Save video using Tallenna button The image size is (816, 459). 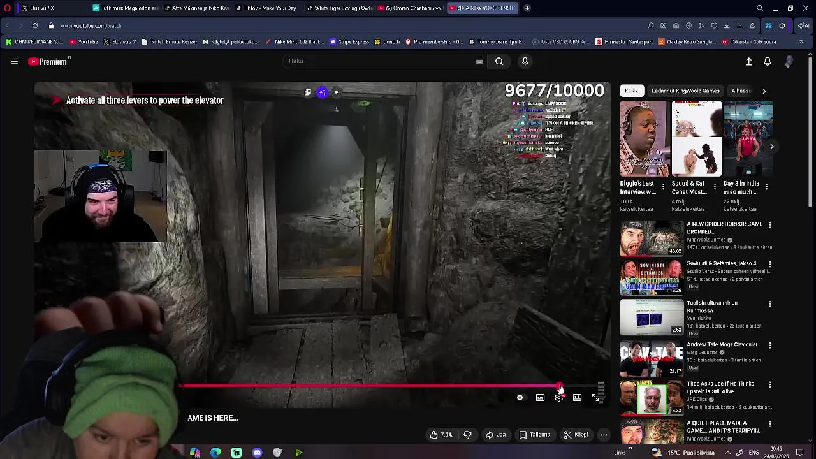[534, 435]
